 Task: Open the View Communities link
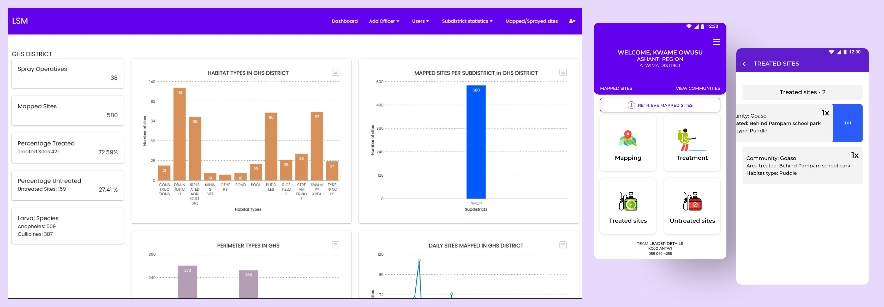[697, 88]
